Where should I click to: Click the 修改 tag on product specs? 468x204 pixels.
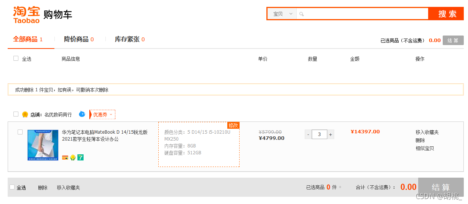coord(233,125)
